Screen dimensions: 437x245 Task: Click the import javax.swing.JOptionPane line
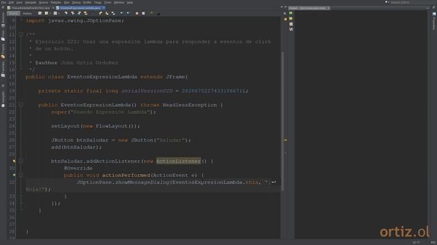pyautogui.click(x=75, y=20)
